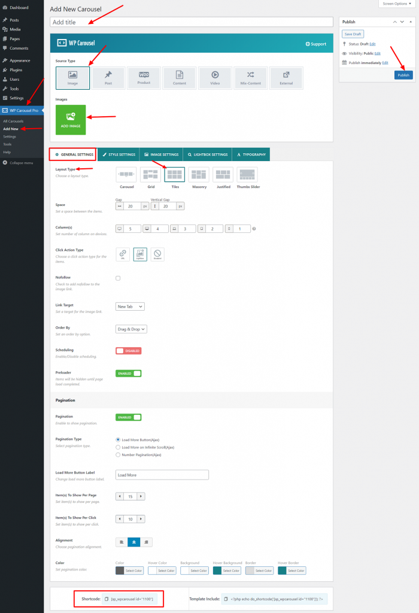Select the Mix-Content source type
Viewport: 419px width, 613px height.
click(x=251, y=78)
